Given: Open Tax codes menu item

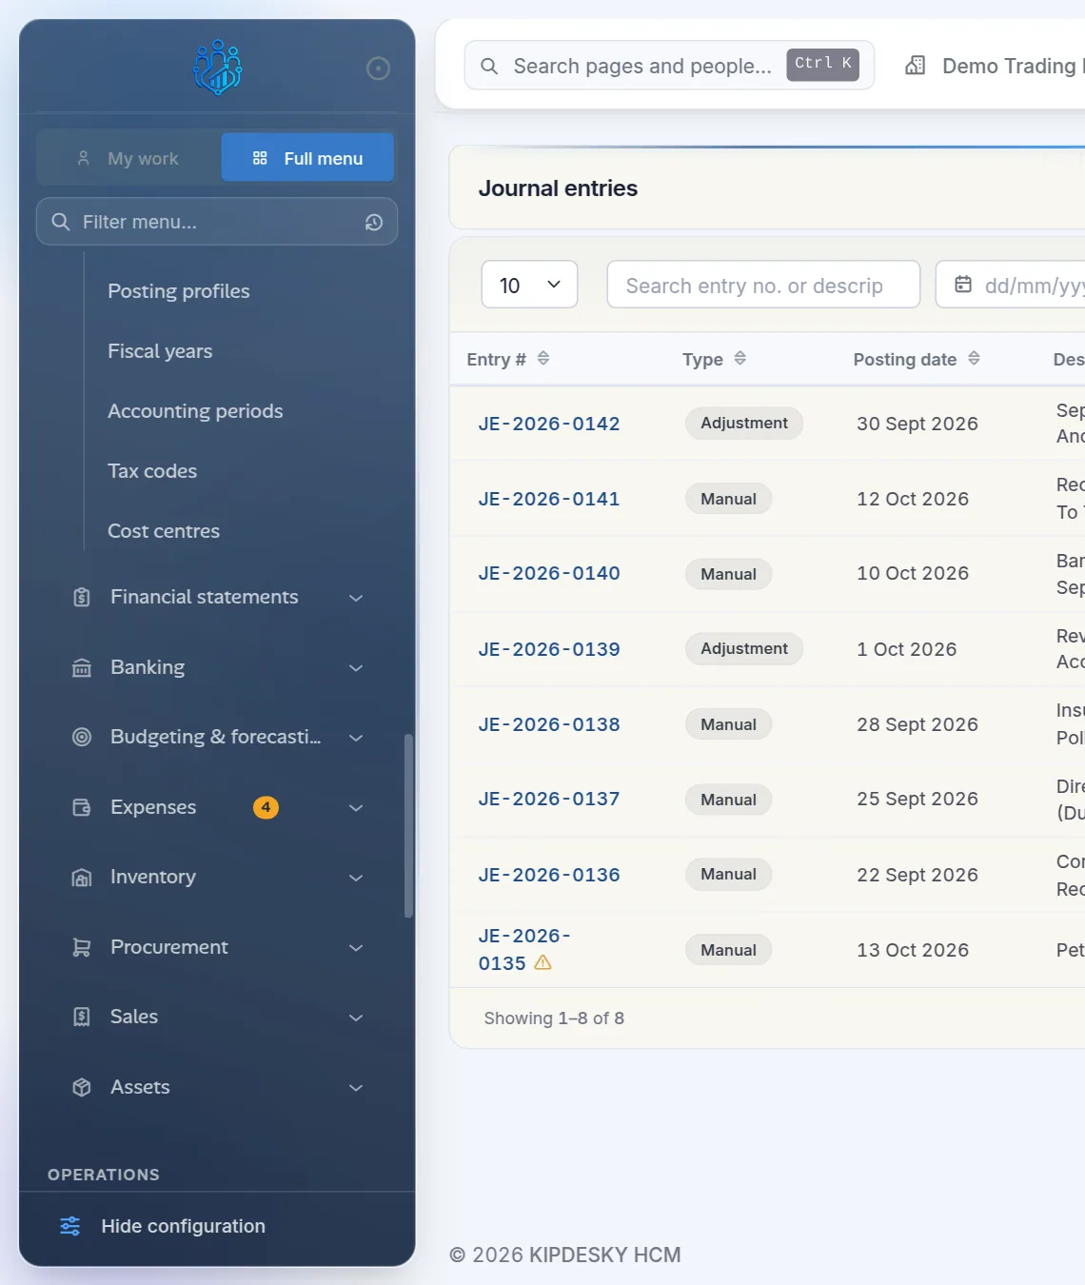Looking at the screenshot, I should point(152,471).
